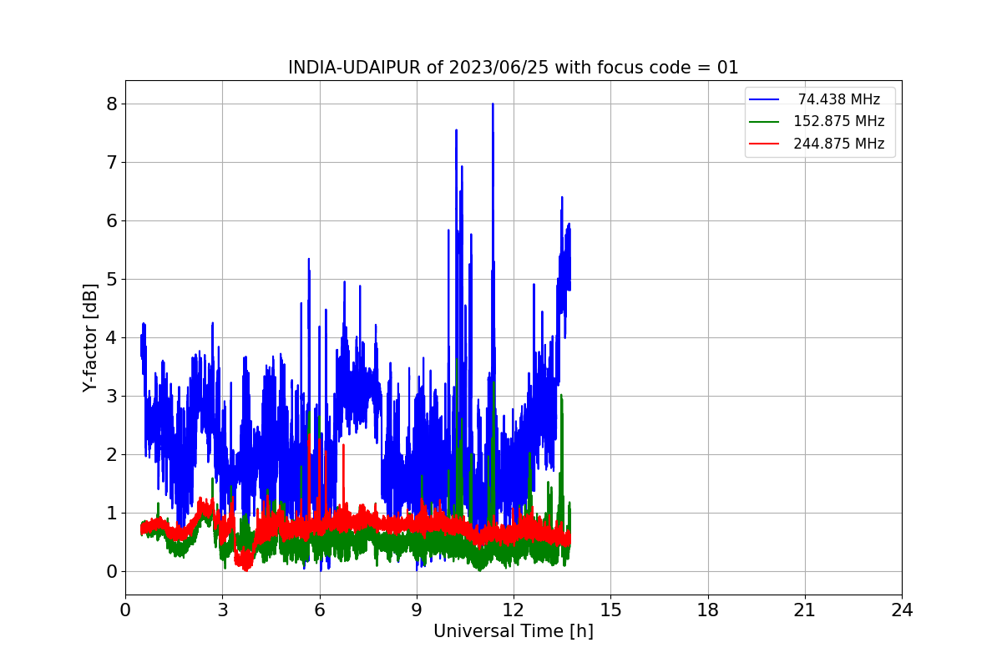The width and height of the screenshot is (1002, 668).
Task: Click the x-axis tick label 24
Action: (x=902, y=610)
